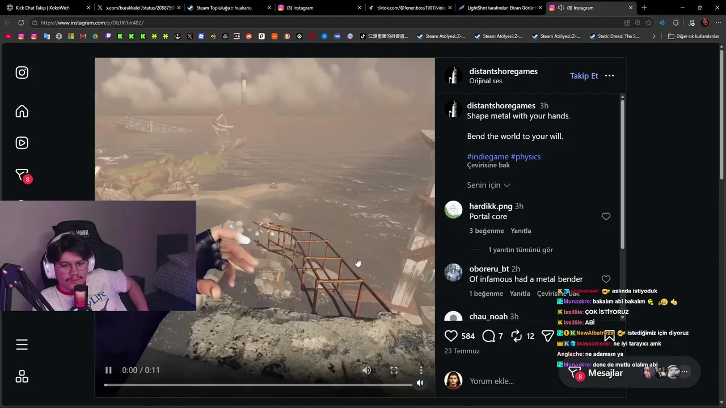
Task: Pause the video
Action: coord(108,370)
